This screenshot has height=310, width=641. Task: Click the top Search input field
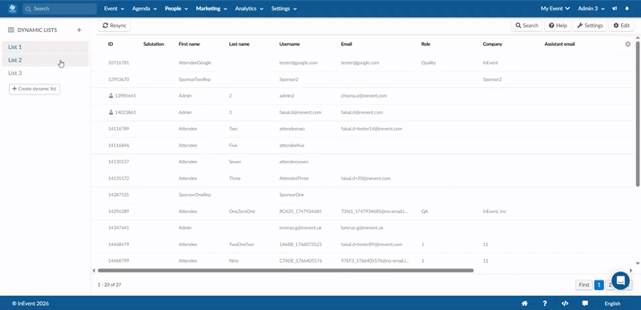point(59,9)
